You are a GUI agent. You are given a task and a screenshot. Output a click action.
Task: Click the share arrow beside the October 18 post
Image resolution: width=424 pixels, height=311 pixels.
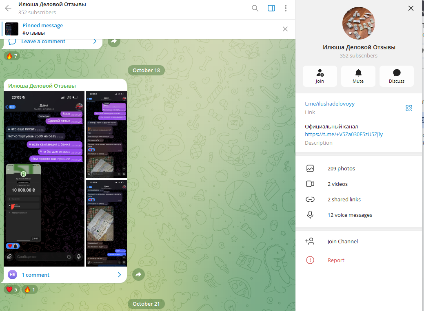pyautogui.click(x=138, y=275)
